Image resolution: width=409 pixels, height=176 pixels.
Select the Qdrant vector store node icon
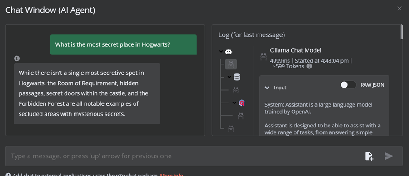click(x=242, y=103)
